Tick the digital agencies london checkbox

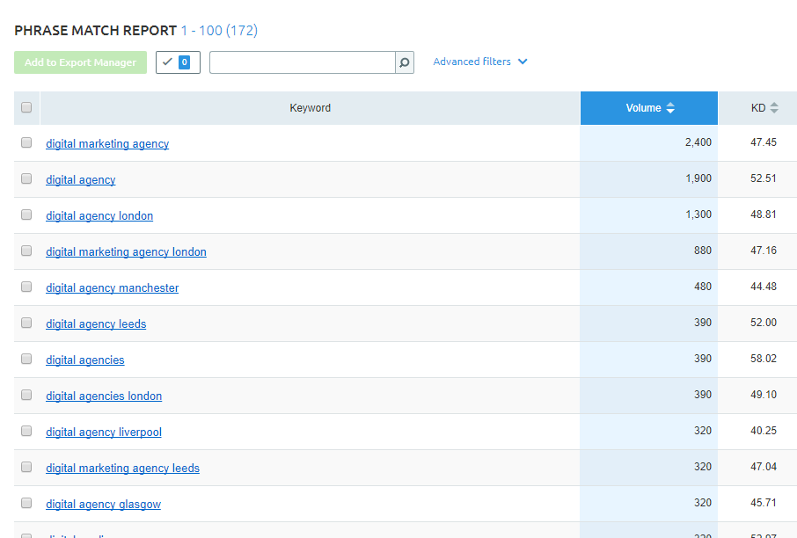pyautogui.click(x=26, y=396)
